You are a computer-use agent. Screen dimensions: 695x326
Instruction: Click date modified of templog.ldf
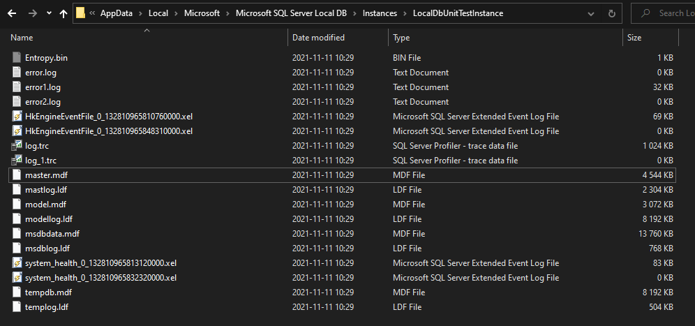pos(322,307)
